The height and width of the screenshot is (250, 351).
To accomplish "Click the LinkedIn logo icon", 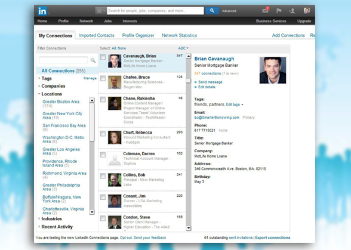I will (42, 11).
